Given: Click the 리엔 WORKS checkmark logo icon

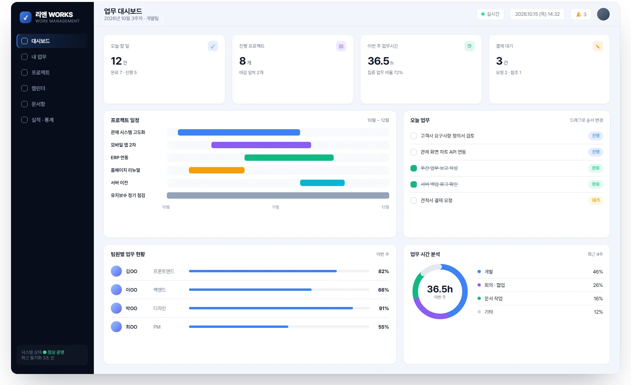Looking at the screenshot, I should 26,17.
